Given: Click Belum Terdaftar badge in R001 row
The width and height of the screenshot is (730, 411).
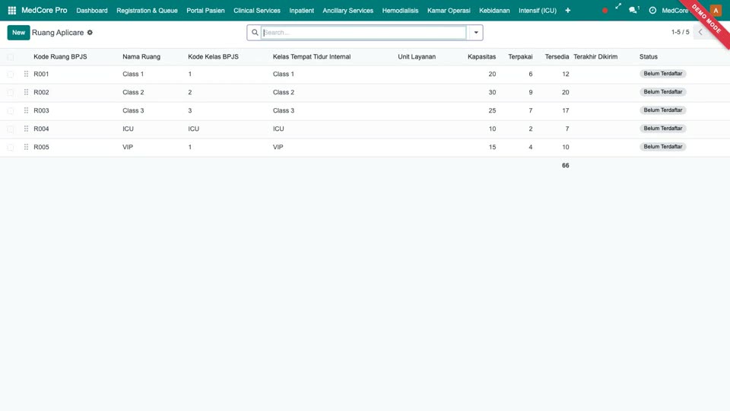Looking at the screenshot, I should click(662, 74).
